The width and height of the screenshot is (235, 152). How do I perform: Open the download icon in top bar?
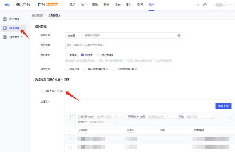[x=198, y=5]
